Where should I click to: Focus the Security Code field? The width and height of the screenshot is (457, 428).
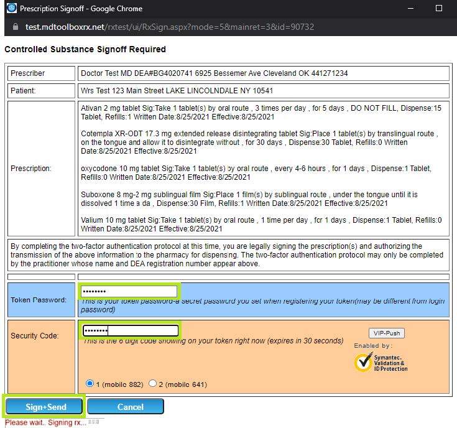[x=131, y=330]
